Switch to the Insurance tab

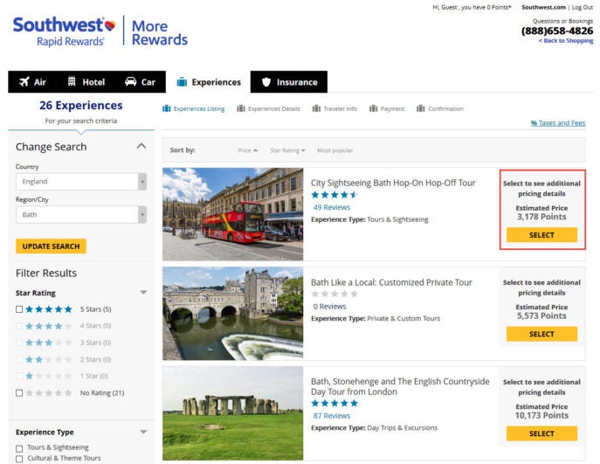tap(289, 82)
